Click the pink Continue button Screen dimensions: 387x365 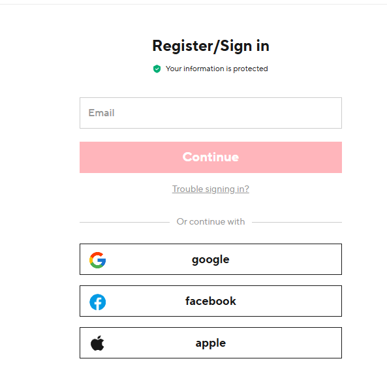tap(211, 157)
